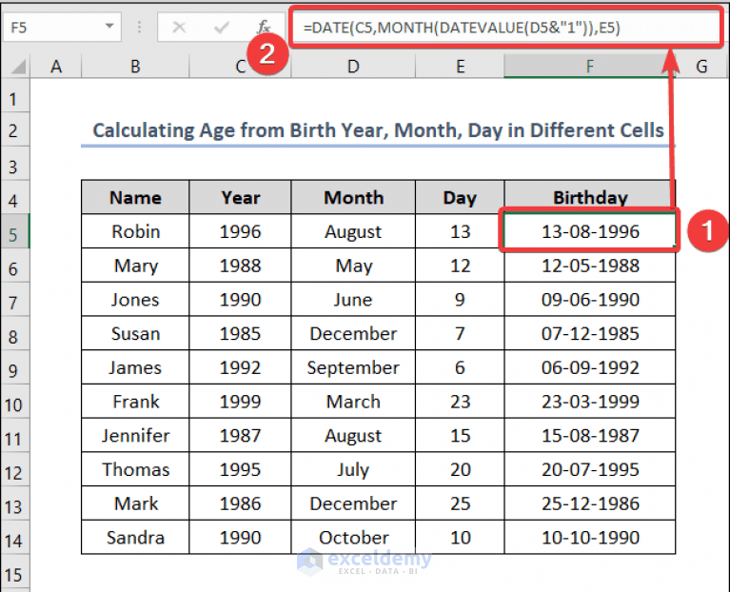This screenshot has width=730, height=592.
Task: Select column B header
Action: [135, 67]
